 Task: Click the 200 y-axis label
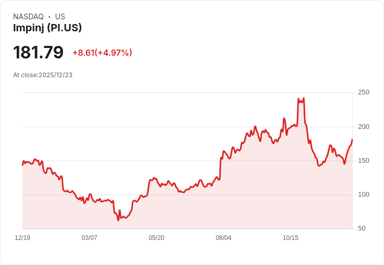[x=363, y=127]
